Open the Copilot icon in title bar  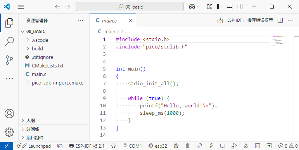tap(192, 7)
